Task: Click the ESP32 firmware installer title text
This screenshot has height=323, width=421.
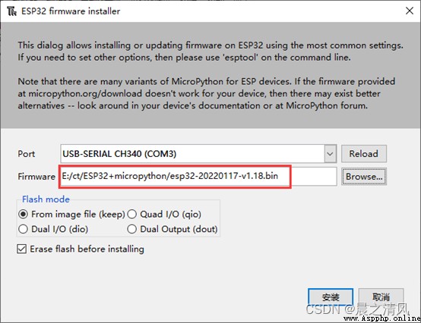Action: (x=71, y=11)
